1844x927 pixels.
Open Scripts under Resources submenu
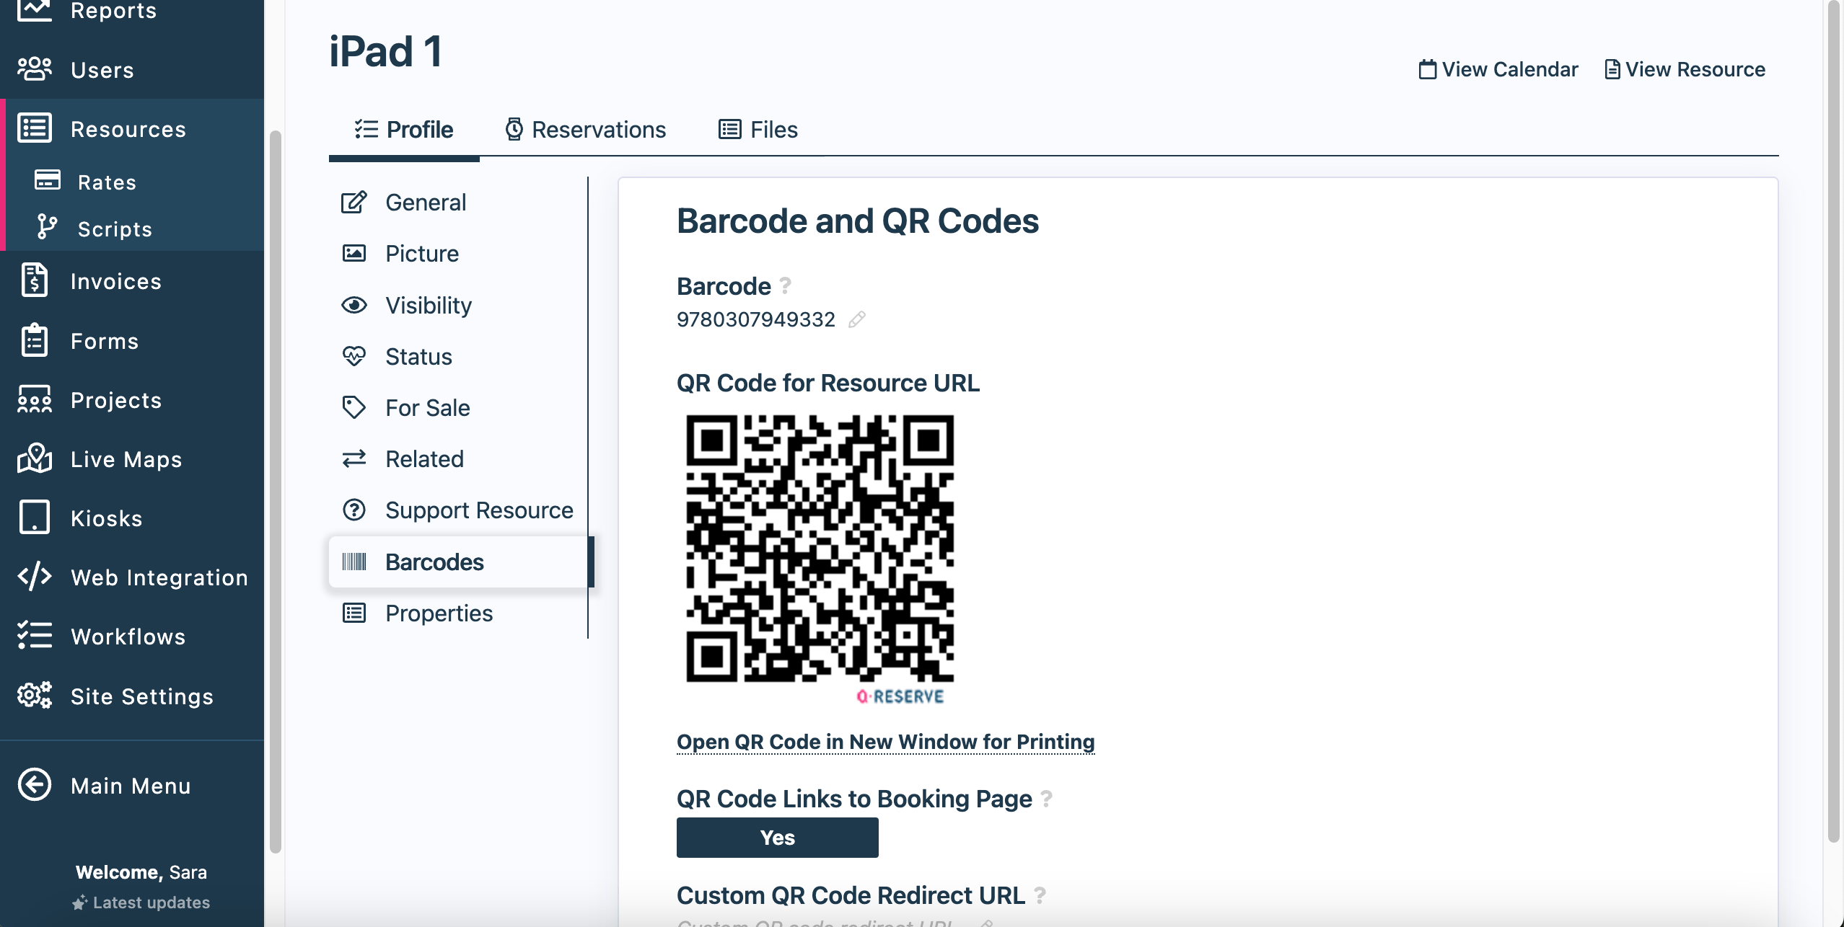pos(114,229)
